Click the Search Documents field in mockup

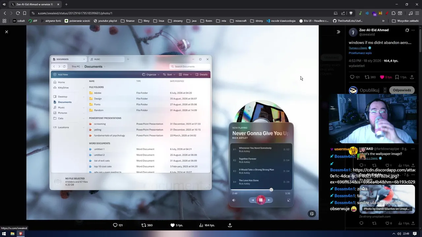tap(190, 66)
